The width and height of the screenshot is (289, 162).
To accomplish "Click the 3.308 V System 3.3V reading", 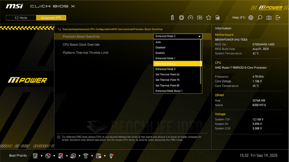I will [x=257, y=129].
